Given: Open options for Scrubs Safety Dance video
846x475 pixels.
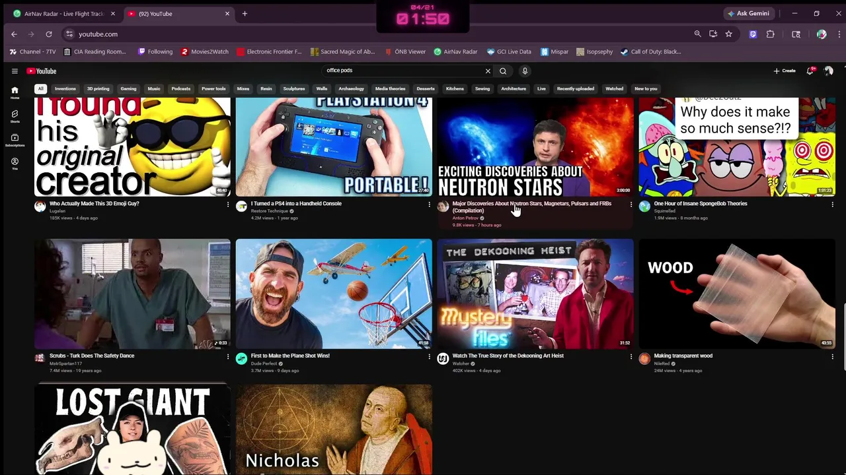Looking at the screenshot, I should pyautogui.click(x=228, y=357).
